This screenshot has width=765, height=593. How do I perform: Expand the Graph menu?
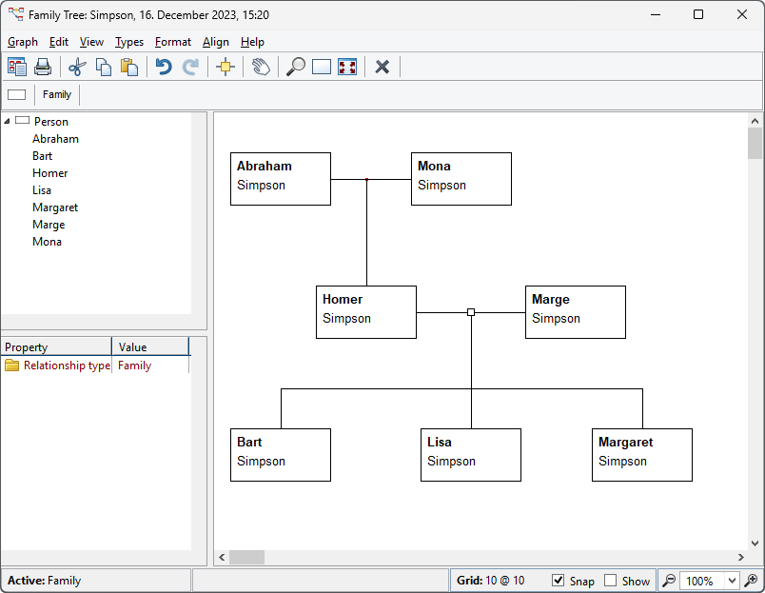pos(22,42)
